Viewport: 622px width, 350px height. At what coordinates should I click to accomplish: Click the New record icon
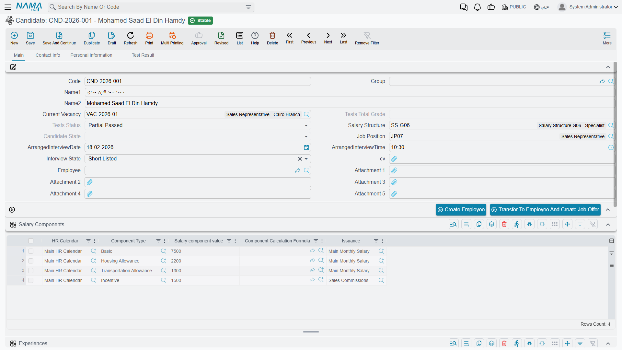[x=14, y=38]
